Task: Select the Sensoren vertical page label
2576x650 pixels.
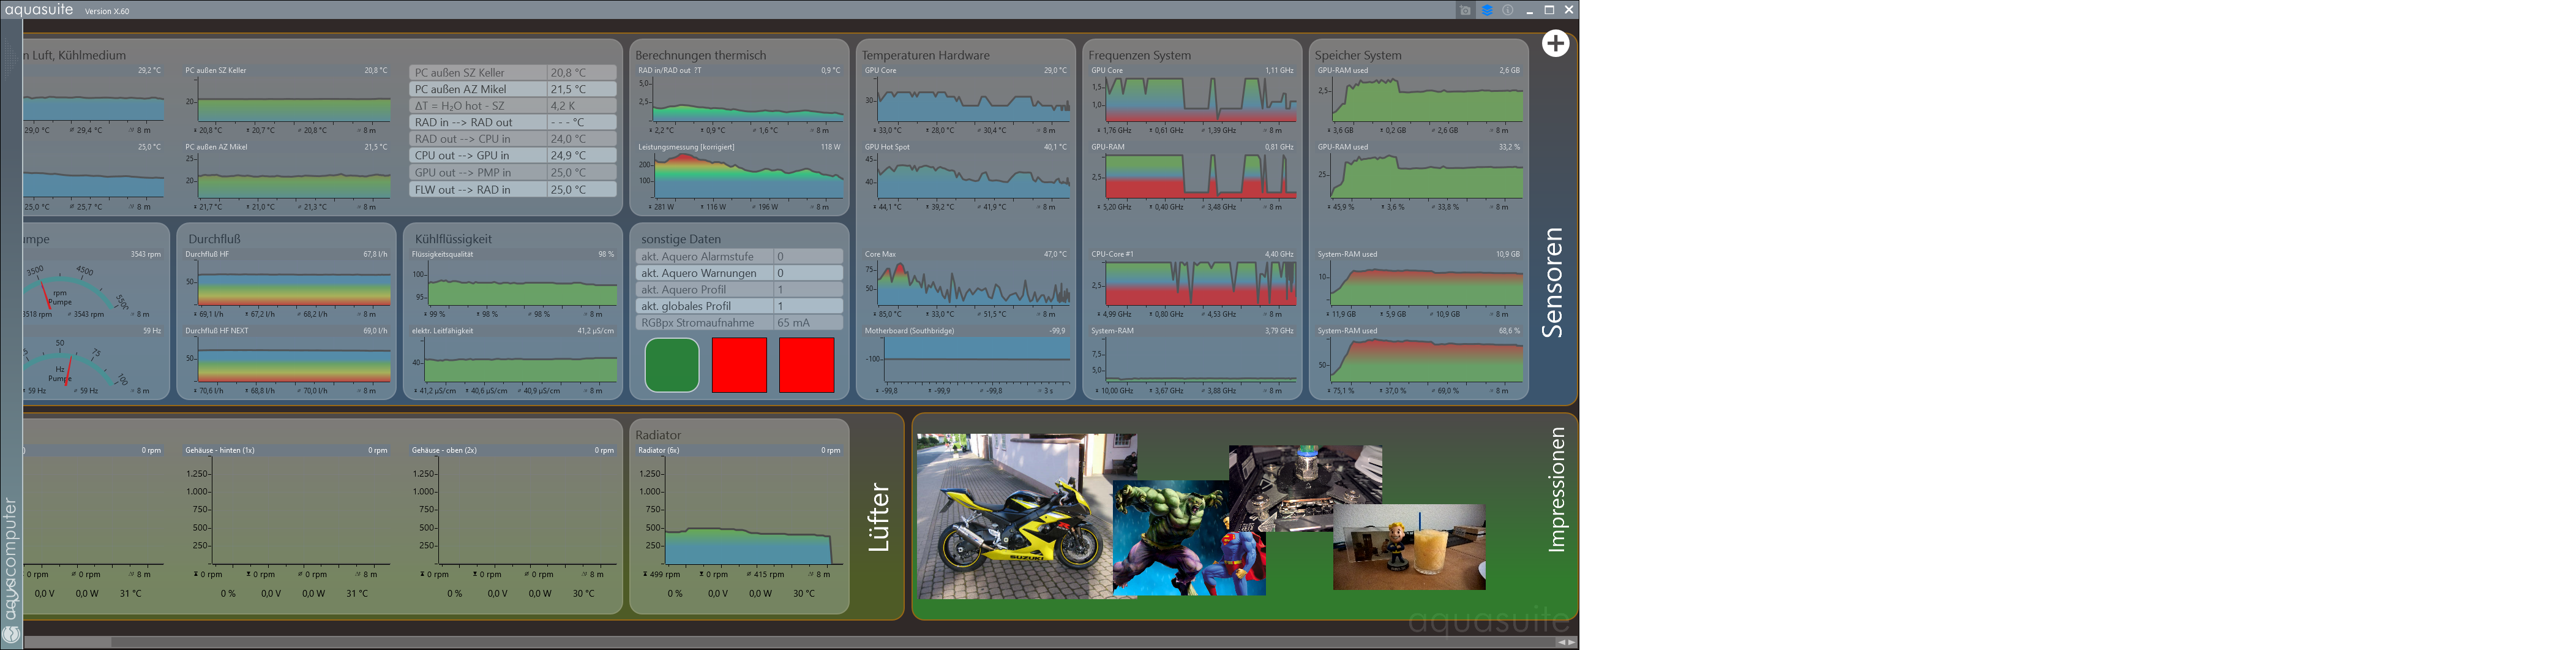Action: click(1552, 283)
